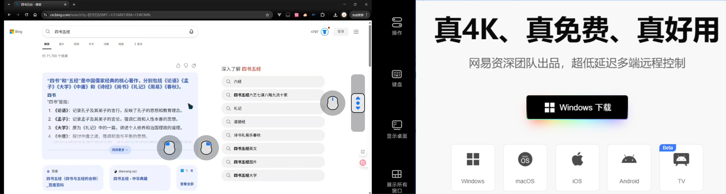
Task: Open the browser downloads panel
Action: click(x=335, y=15)
